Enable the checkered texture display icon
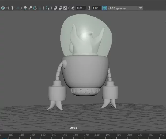The height and width of the screenshot is (139, 166). click(x=8, y=8)
